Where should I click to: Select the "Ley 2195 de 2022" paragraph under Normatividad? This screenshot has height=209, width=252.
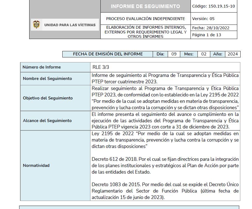165,140
